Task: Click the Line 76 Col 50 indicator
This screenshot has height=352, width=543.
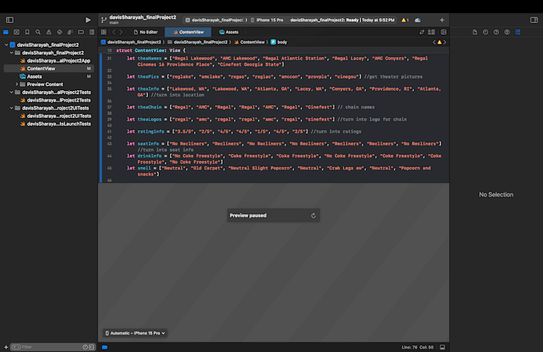Action: 417,347
